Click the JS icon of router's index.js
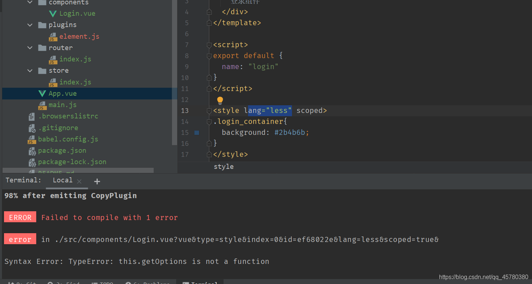Screen dimensions: 532x284 (53, 59)
